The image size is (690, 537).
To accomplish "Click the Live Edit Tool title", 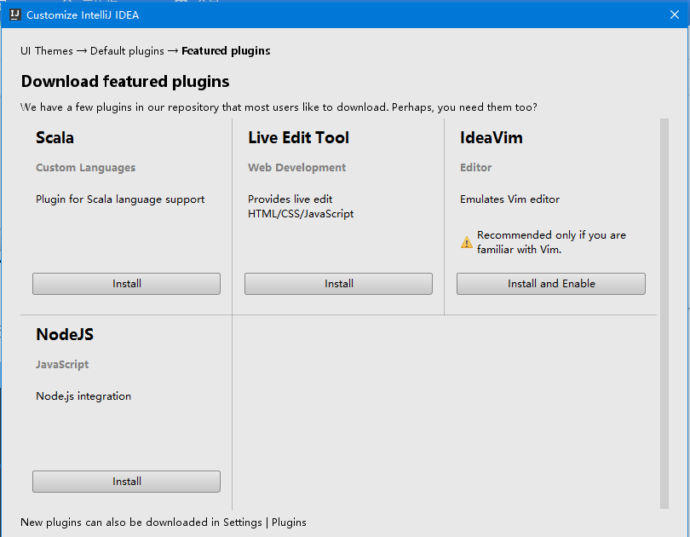I will 298,138.
